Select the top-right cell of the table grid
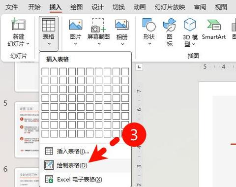Image resolution: width=236 pixels, height=187 pixels. point(125,72)
